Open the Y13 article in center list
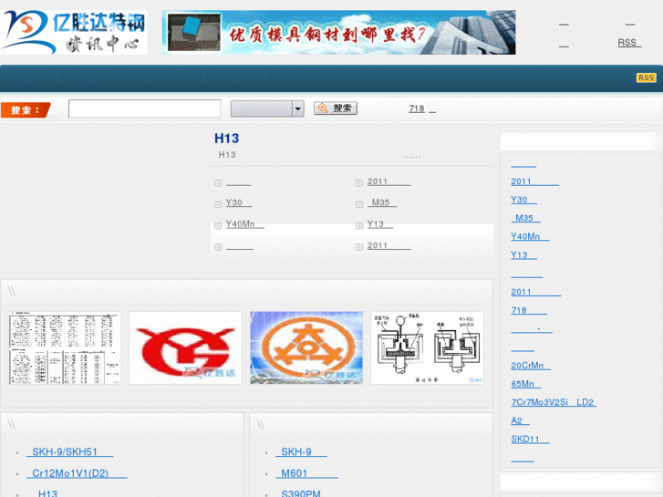 coord(379,223)
